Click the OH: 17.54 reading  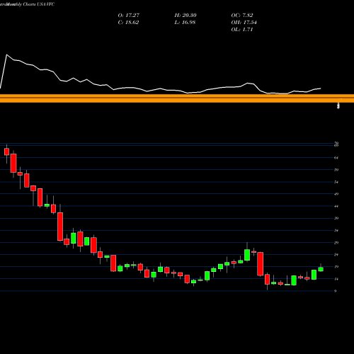click(x=244, y=23)
